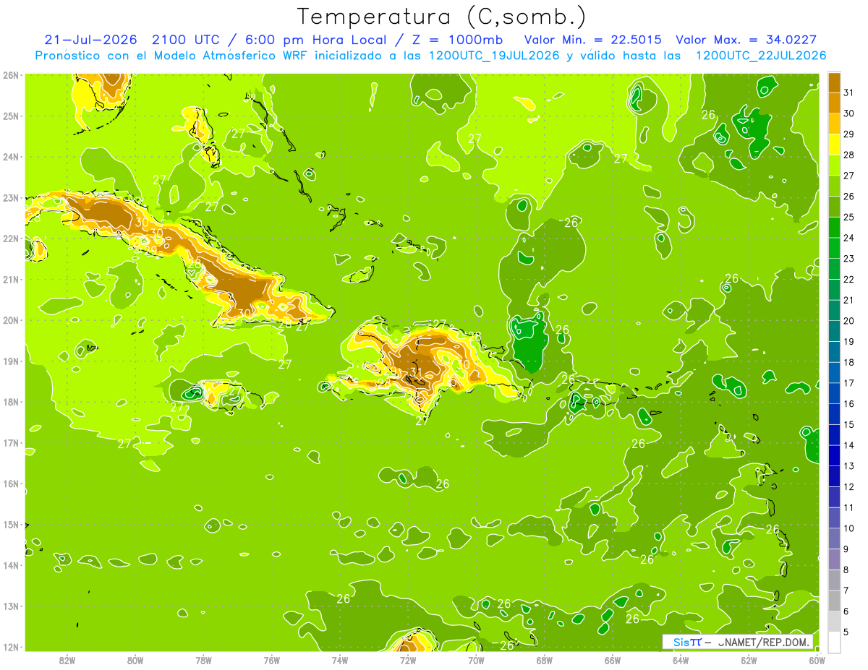This screenshot has width=868, height=670.
Task: Click the '64W' longitude axis label
Action: [x=681, y=661]
